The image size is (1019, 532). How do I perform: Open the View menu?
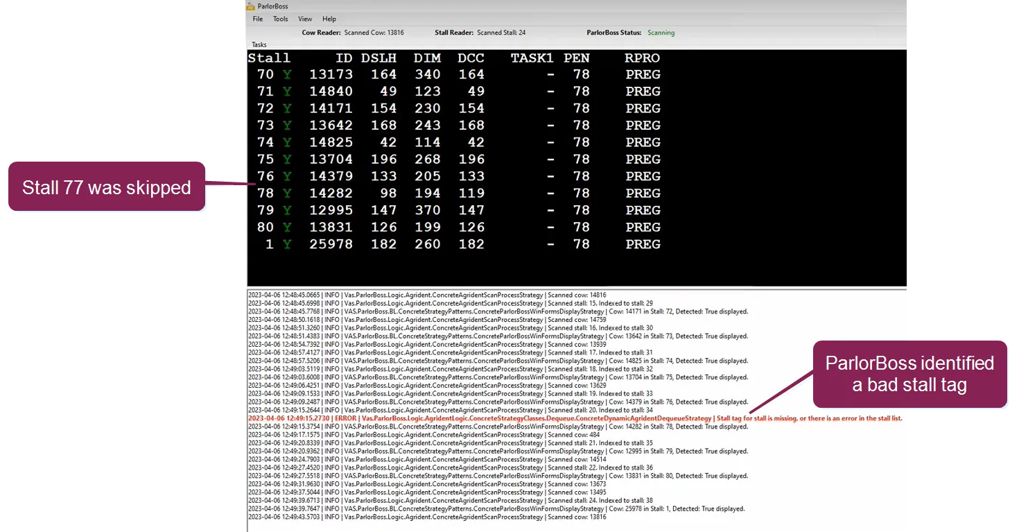click(x=305, y=19)
